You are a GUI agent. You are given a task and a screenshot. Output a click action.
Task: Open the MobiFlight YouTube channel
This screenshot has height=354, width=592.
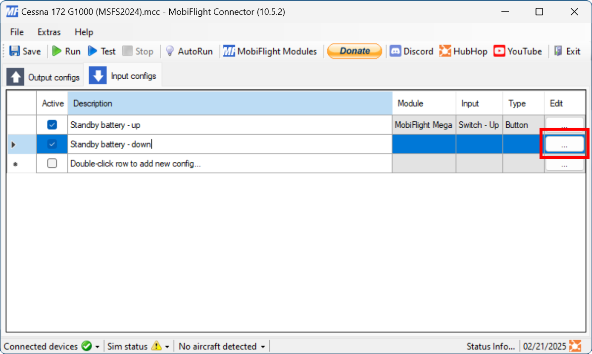[518, 51]
